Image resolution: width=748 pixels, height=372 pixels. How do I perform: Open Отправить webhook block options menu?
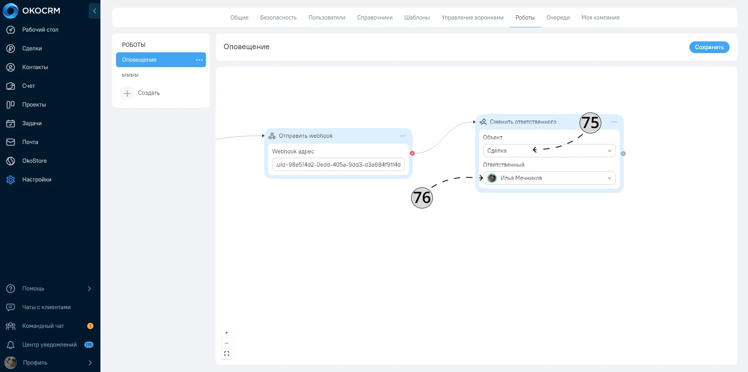403,136
